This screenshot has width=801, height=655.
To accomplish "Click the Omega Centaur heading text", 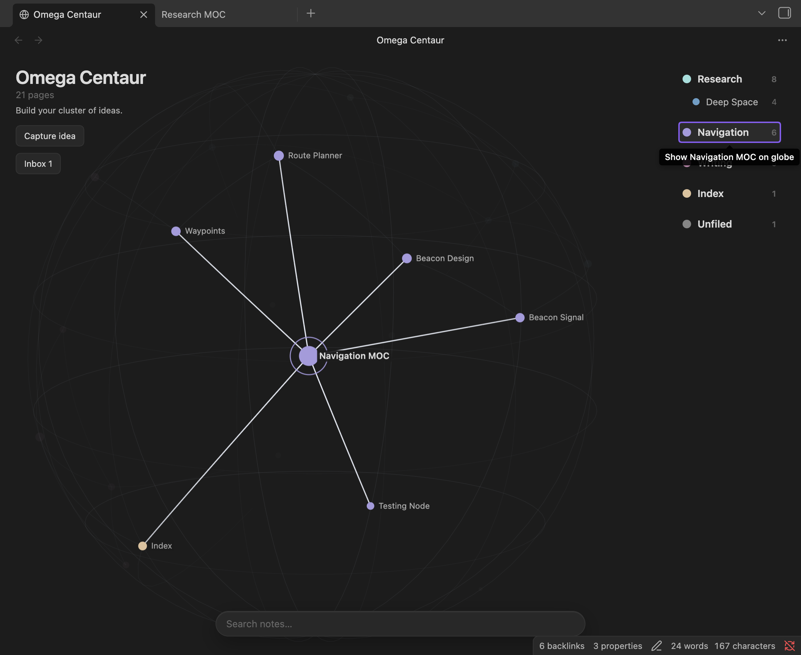I will pos(81,78).
